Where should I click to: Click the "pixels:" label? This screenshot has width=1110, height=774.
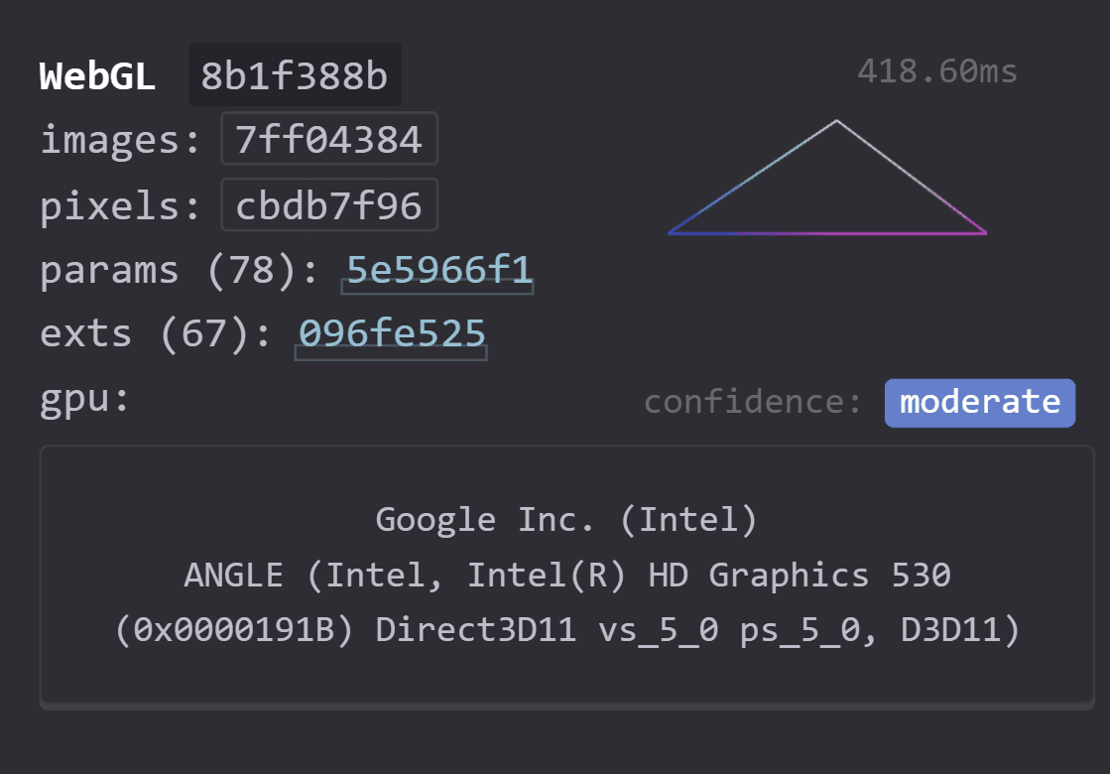click(x=120, y=206)
